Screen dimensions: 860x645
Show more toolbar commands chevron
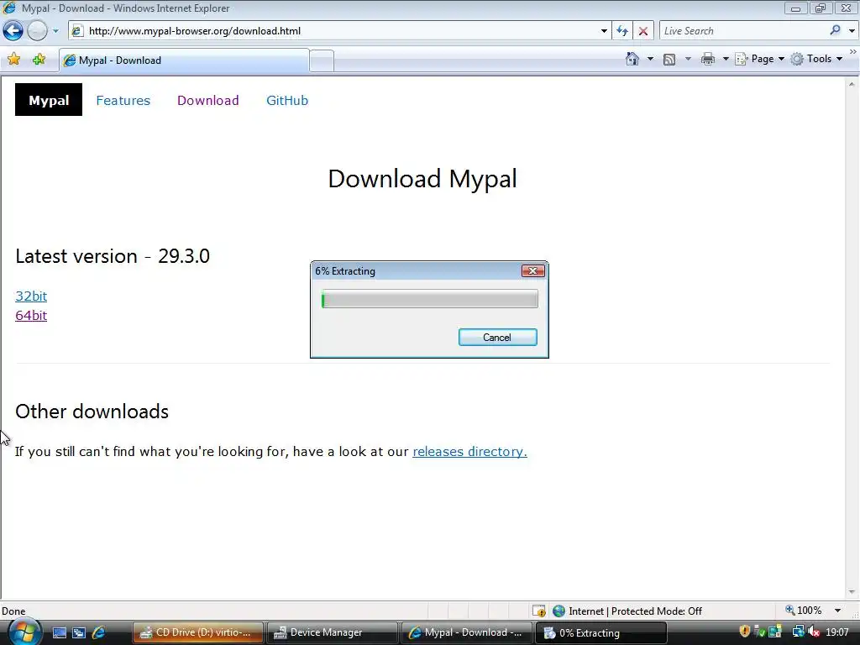coord(853,51)
